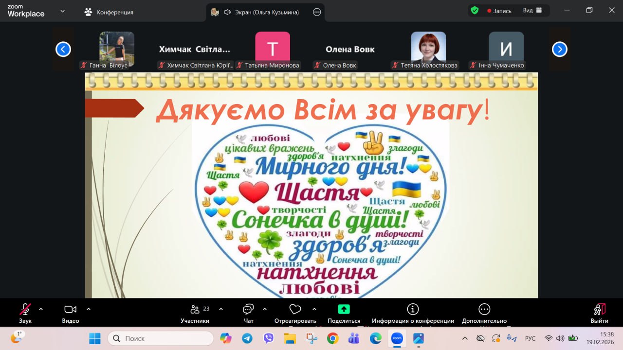Open the More options ellipsis in toolbar
Viewport: 623px width, 350px height.
pyautogui.click(x=484, y=310)
